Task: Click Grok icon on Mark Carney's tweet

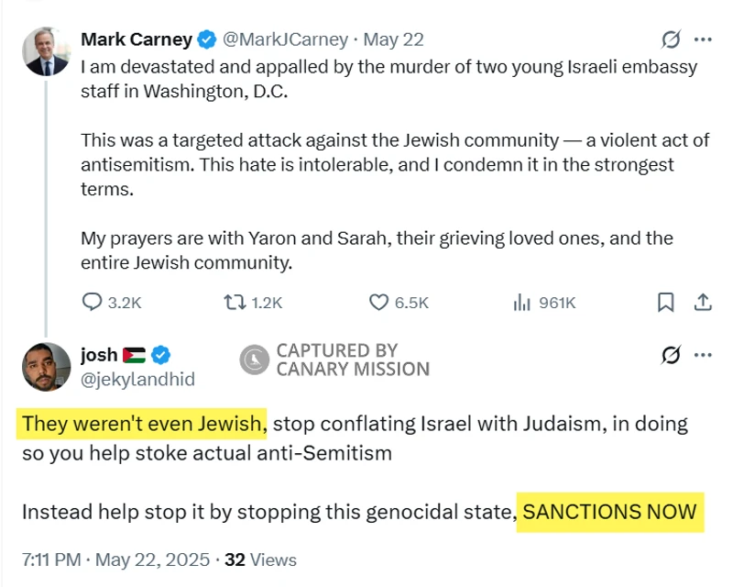Action: pyautogui.click(x=671, y=39)
